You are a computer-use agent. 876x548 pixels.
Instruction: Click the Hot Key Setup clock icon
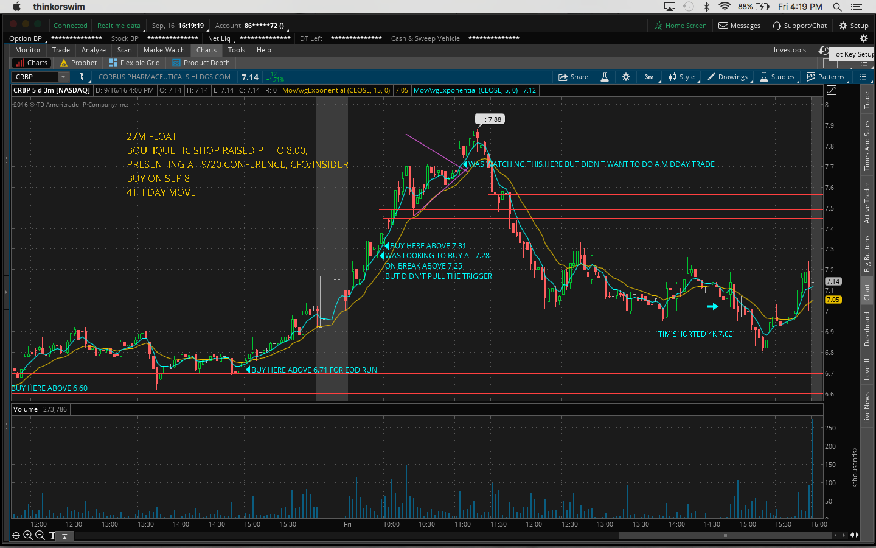coord(823,50)
